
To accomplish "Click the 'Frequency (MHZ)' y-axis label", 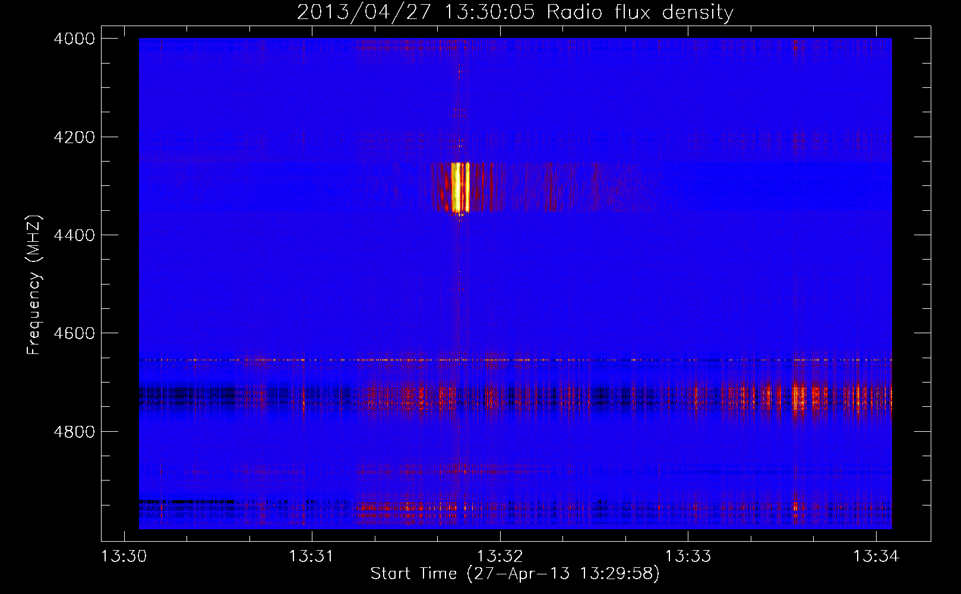I will (x=34, y=285).
